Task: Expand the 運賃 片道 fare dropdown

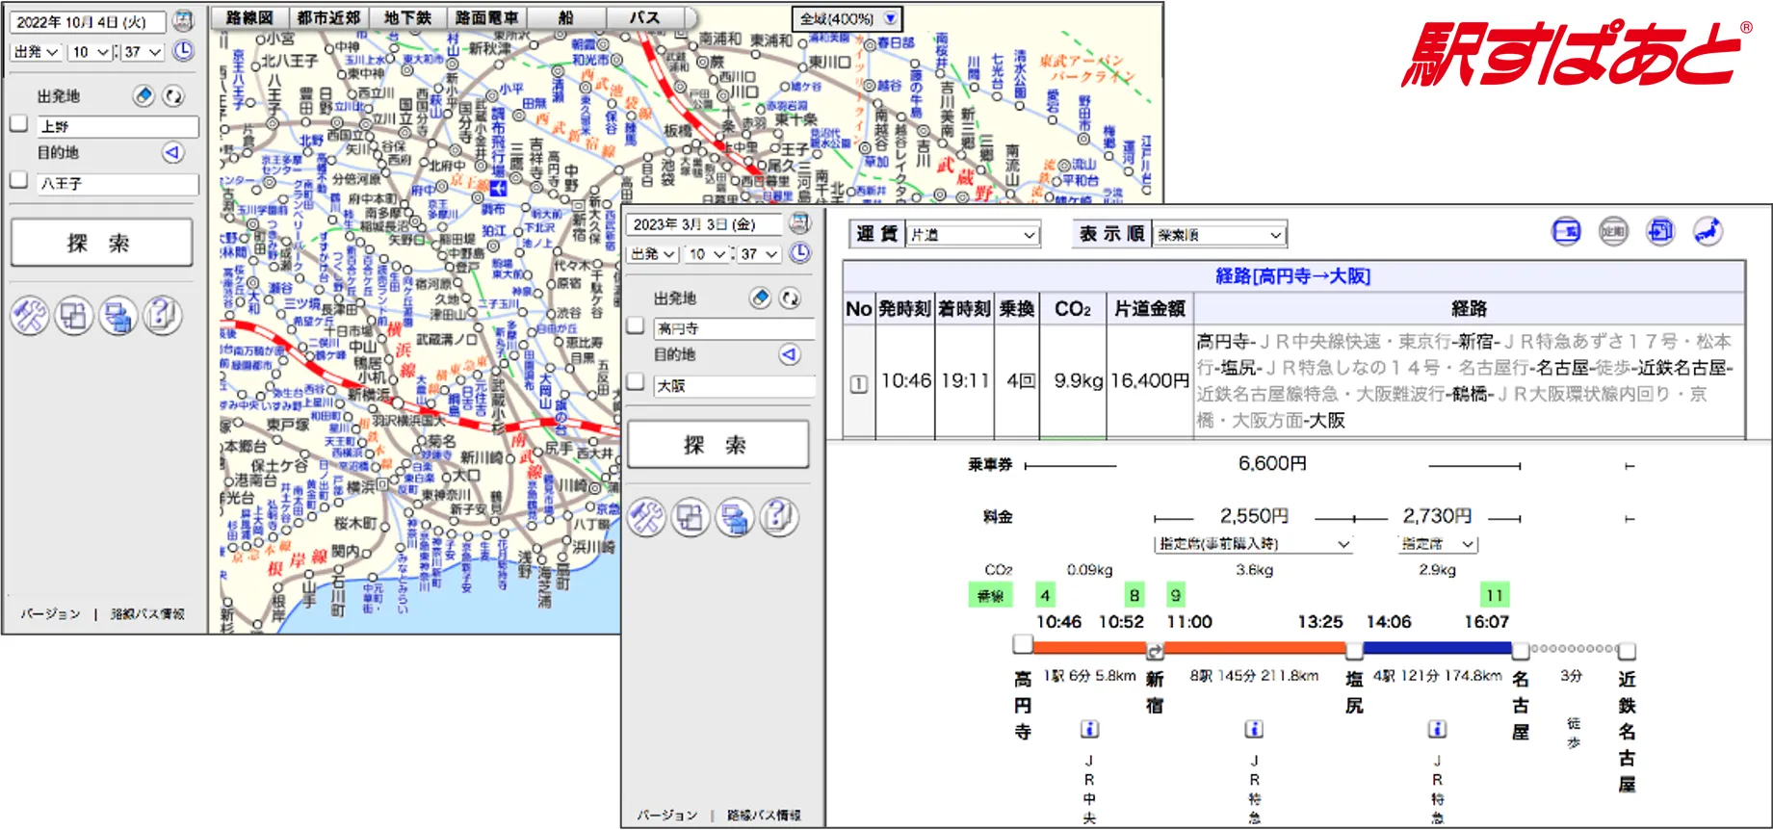Action: tap(973, 235)
